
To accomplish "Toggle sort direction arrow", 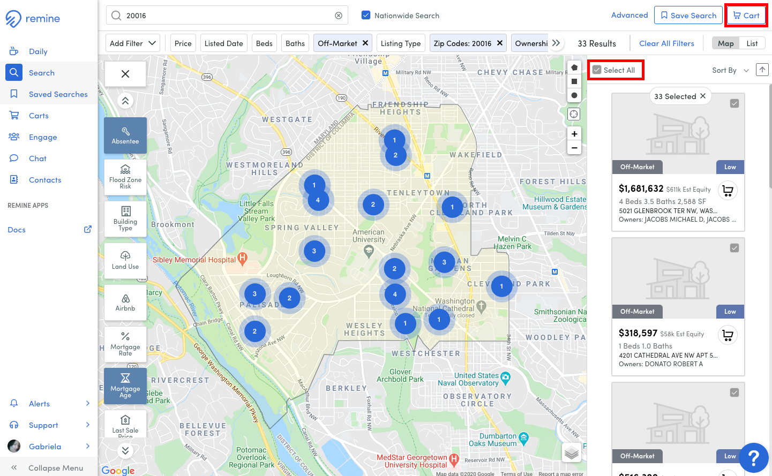I will (x=762, y=70).
